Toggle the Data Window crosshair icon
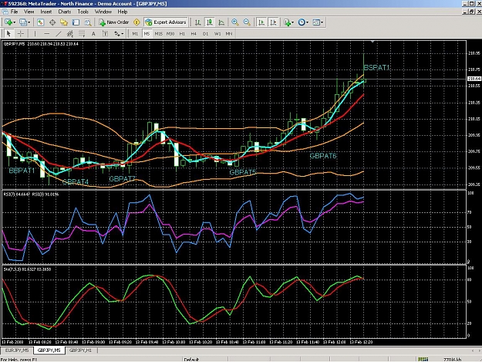The image size is (482, 362). (x=52, y=22)
